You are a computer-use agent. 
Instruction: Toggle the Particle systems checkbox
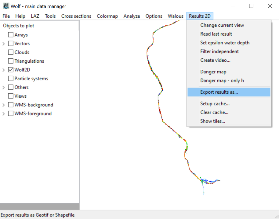(11, 78)
